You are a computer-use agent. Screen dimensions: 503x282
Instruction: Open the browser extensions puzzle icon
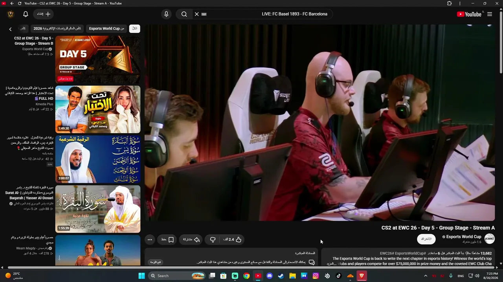click(450, 4)
